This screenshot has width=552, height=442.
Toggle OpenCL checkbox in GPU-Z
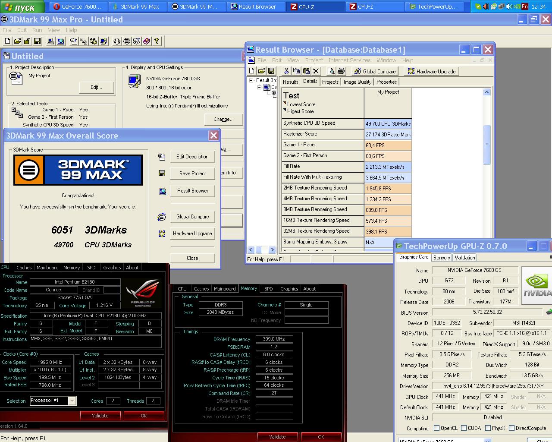click(x=436, y=428)
